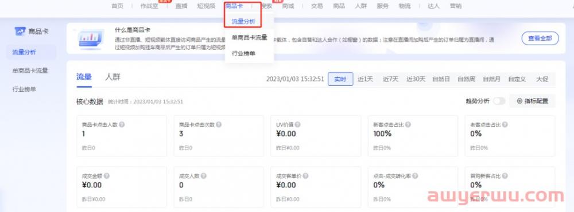Click the 商品卡点击次数 metric value 3
Screen dimensions: 574x212
(181, 134)
